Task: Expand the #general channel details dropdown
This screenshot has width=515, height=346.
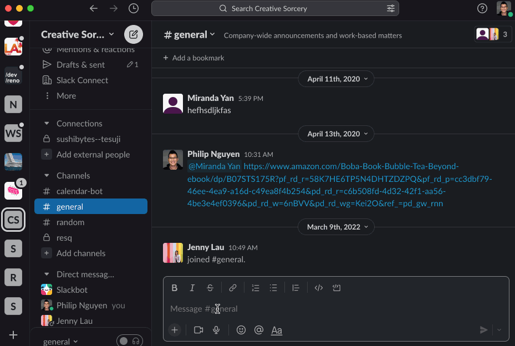Action: tap(190, 35)
